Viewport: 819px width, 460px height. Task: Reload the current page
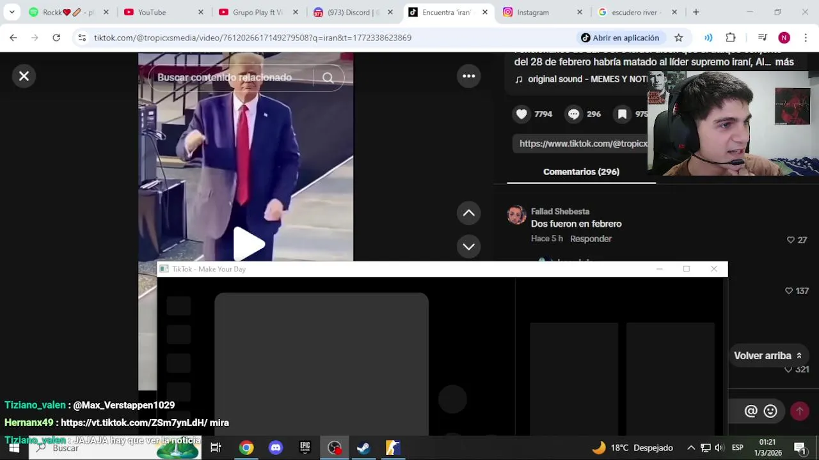(x=56, y=38)
